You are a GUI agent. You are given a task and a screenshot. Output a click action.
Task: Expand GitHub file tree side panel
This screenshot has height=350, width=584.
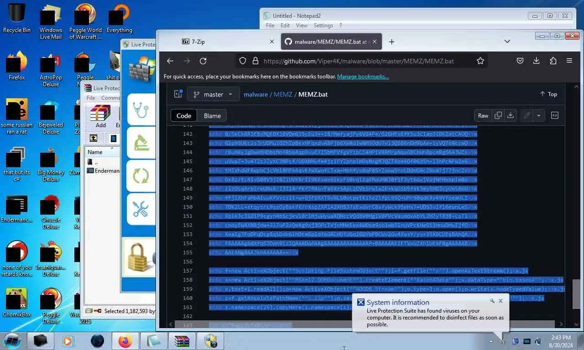pyautogui.click(x=178, y=94)
